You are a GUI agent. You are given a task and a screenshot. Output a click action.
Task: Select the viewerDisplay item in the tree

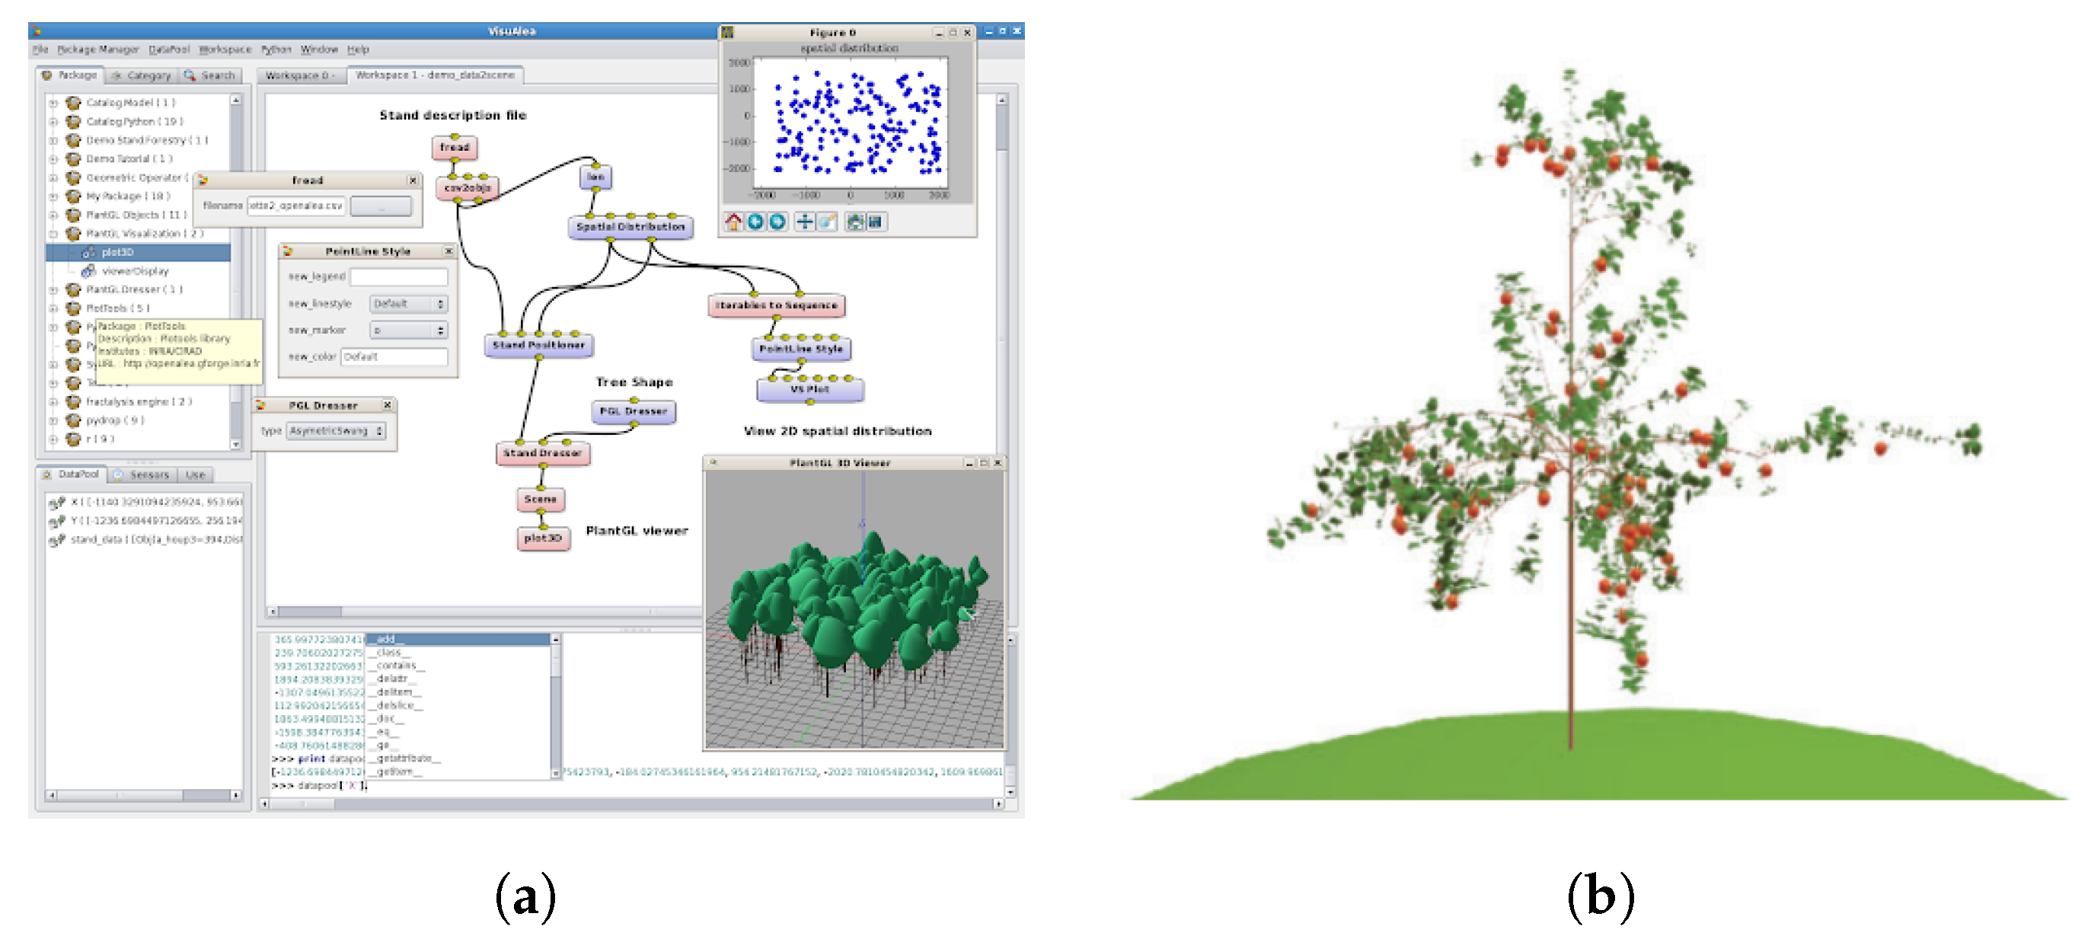tap(135, 271)
